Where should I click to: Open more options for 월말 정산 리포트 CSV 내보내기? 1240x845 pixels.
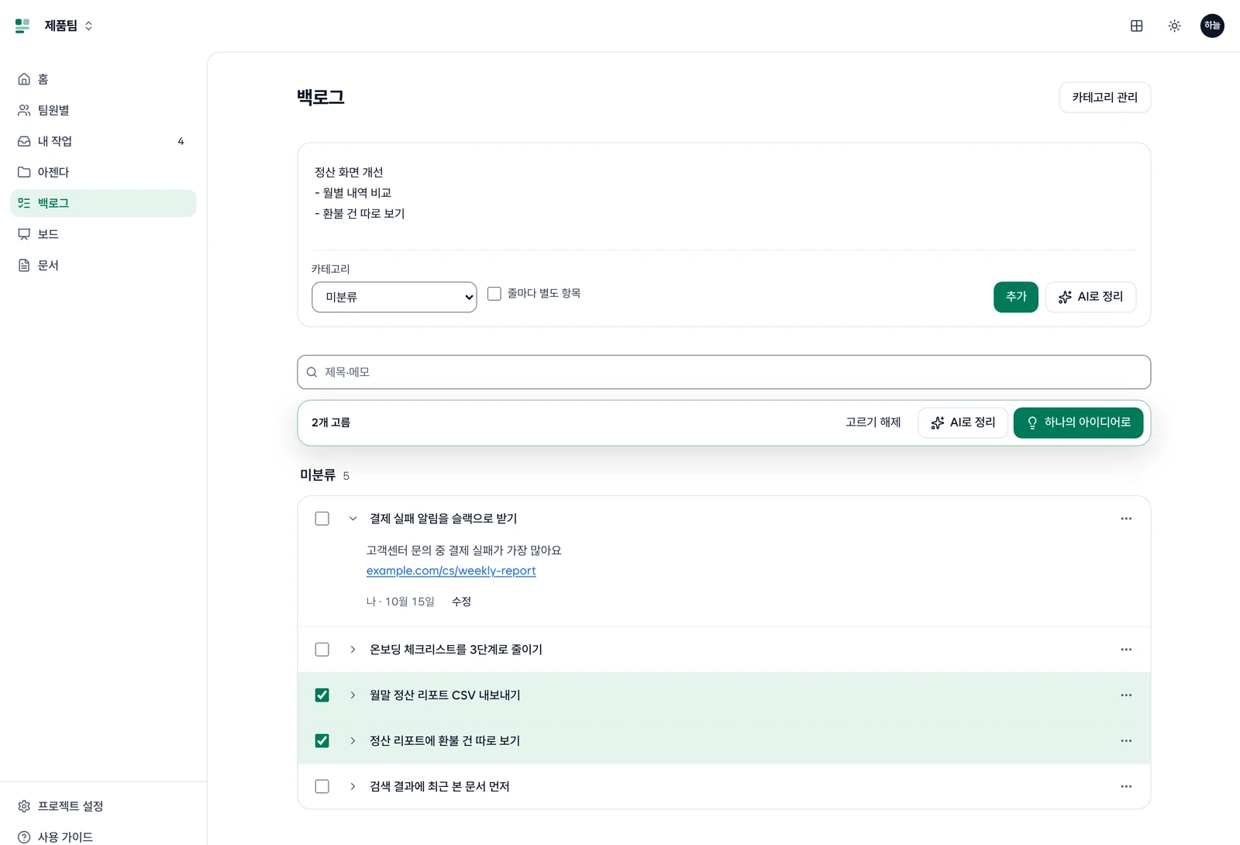coord(1126,695)
